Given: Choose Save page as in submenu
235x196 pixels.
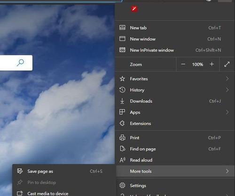Looking at the screenshot, I should pos(63,171).
